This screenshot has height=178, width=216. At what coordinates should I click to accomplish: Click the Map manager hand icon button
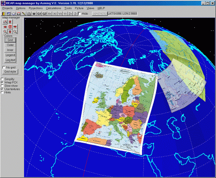click(5, 22)
